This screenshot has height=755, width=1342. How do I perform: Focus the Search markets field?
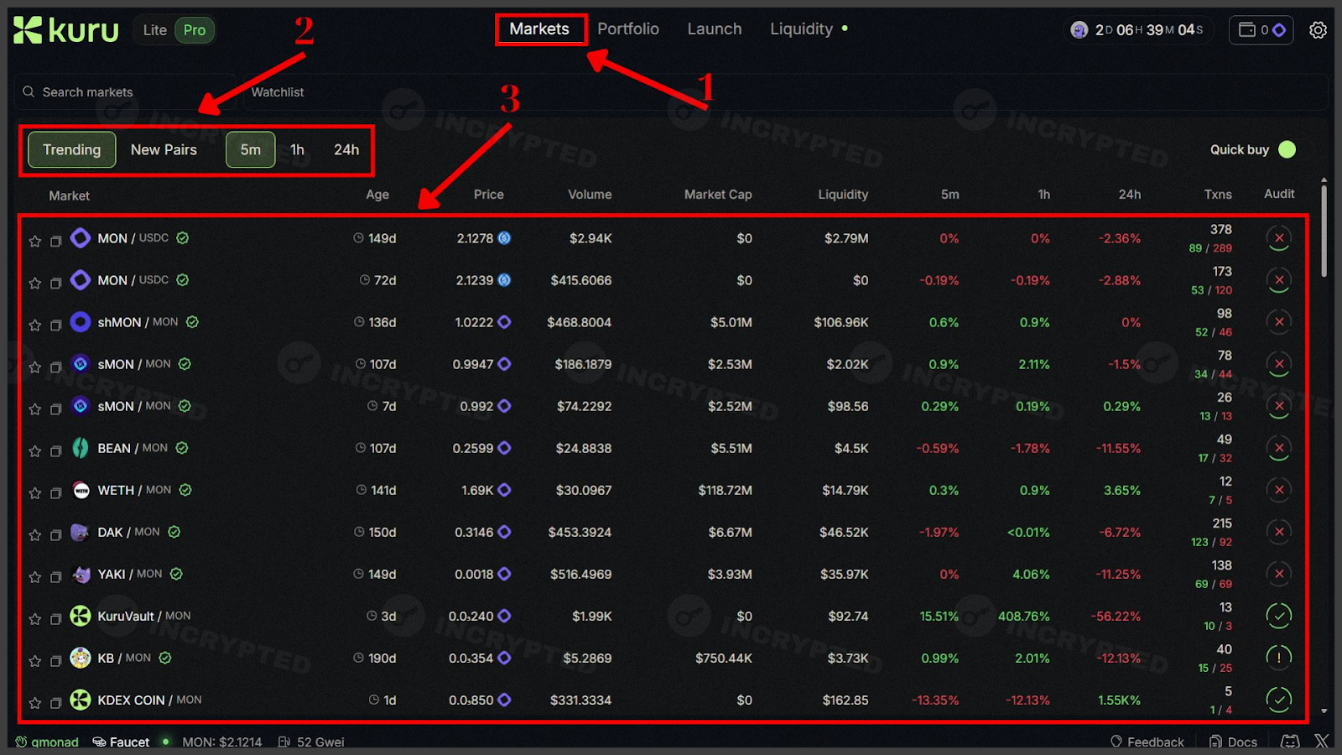click(x=126, y=92)
